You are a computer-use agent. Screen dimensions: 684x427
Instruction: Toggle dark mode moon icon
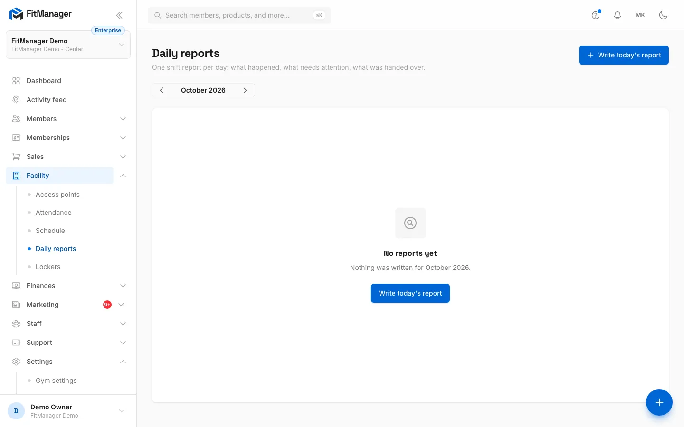(x=663, y=15)
